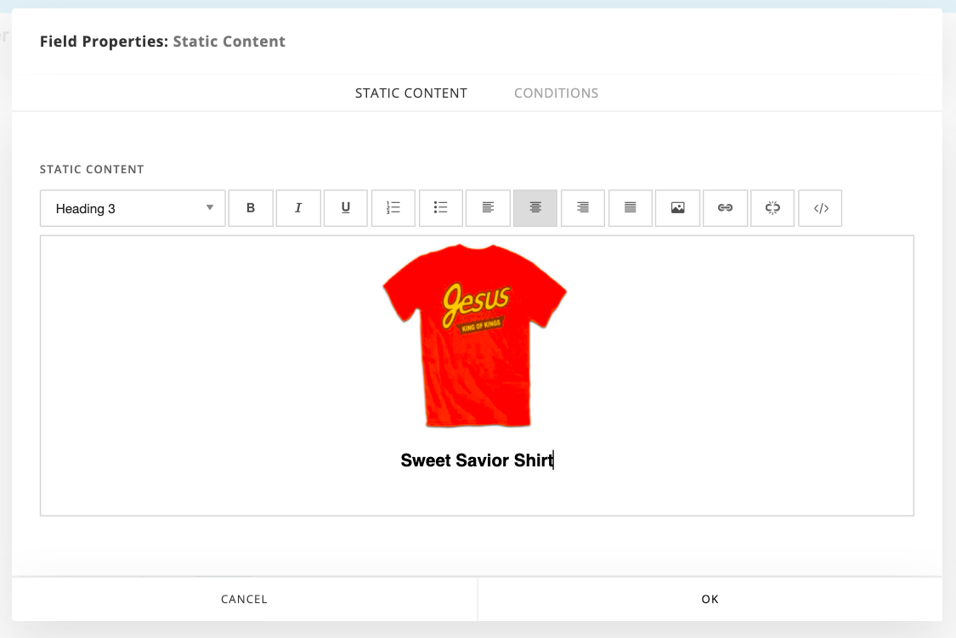Select the center alignment button

click(535, 208)
